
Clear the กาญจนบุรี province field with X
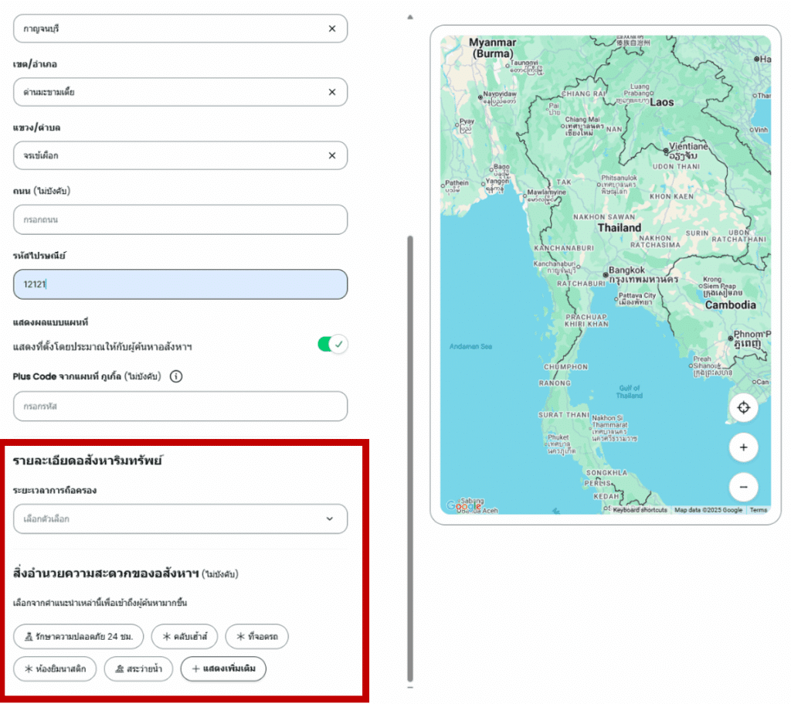pyautogui.click(x=332, y=29)
